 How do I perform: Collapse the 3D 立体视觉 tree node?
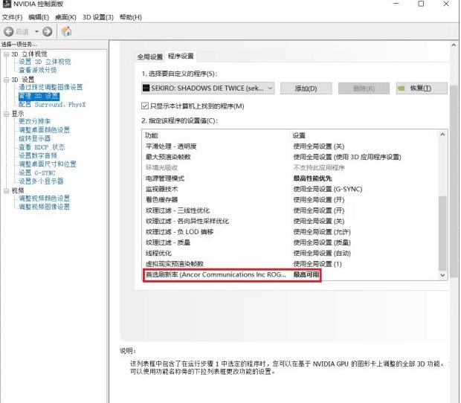click(7, 54)
